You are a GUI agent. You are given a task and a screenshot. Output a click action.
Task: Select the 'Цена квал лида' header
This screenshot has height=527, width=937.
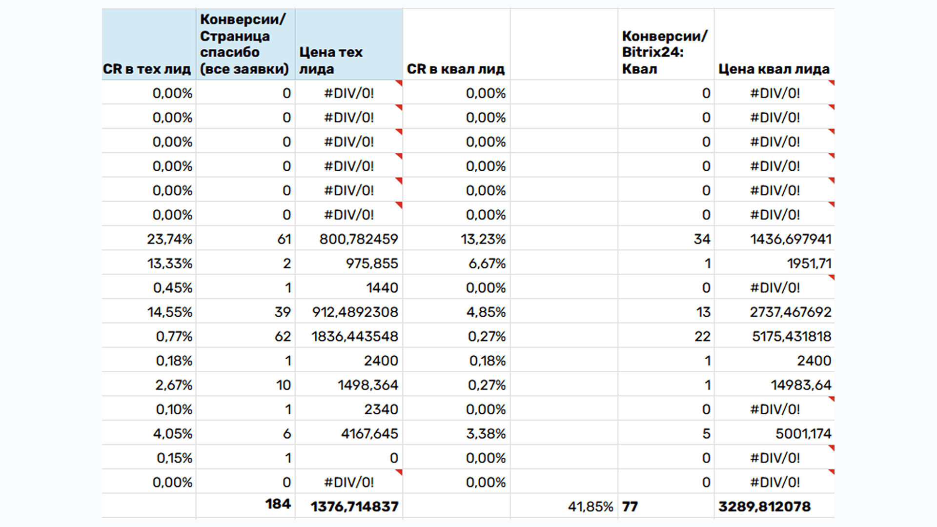coord(774,69)
